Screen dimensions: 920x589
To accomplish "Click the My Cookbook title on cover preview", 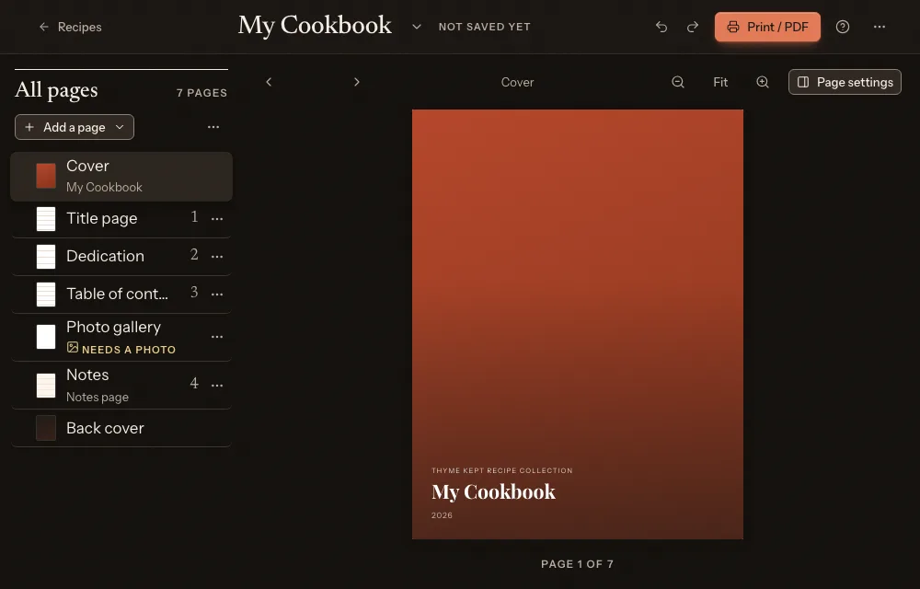I will click(493, 491).
